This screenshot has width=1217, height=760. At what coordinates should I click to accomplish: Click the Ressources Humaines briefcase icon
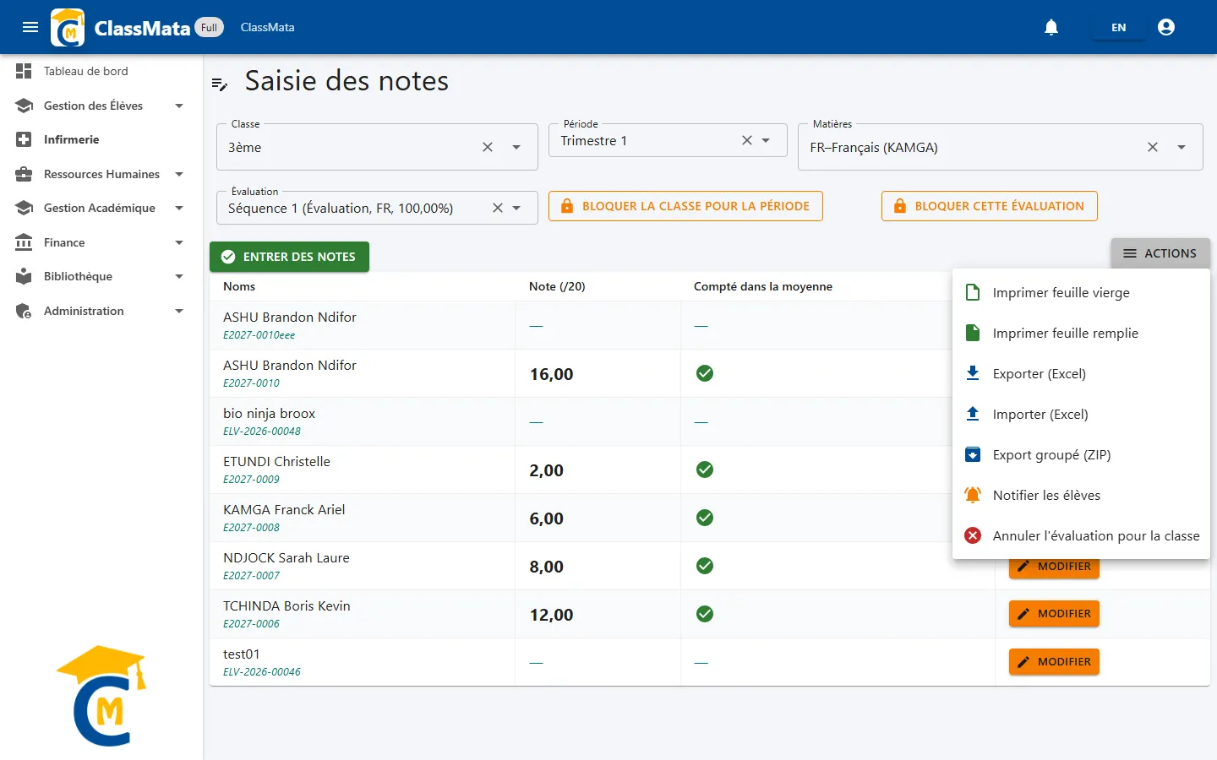(24, 174)
